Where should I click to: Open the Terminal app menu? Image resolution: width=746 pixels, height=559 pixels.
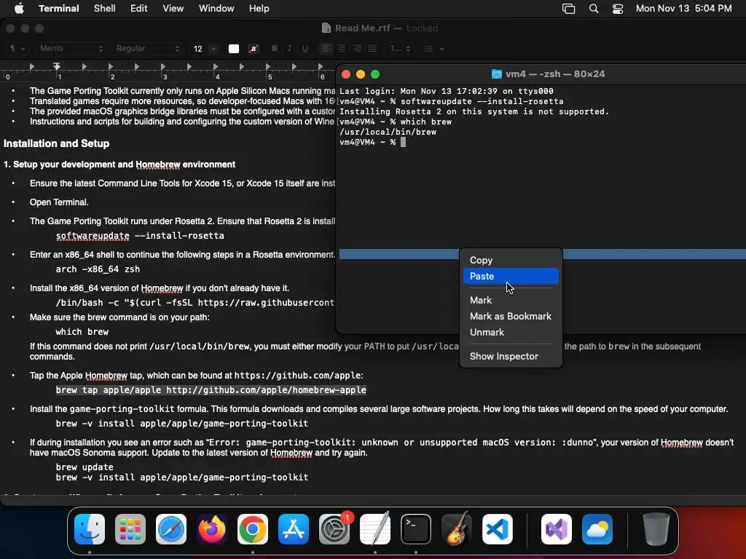click(58, 8)
